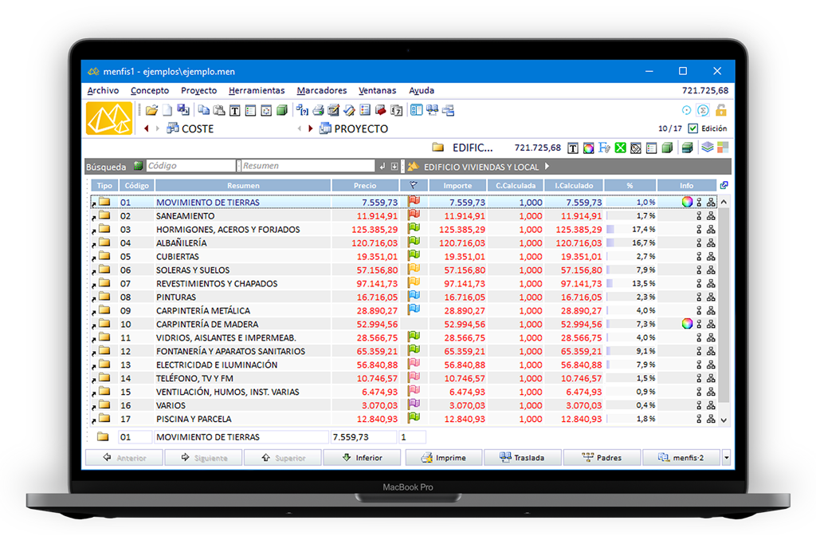This screenshot has width=816, height=548.
Task: Click the refresh circle icon beside sigma
Action: [686, 110]
